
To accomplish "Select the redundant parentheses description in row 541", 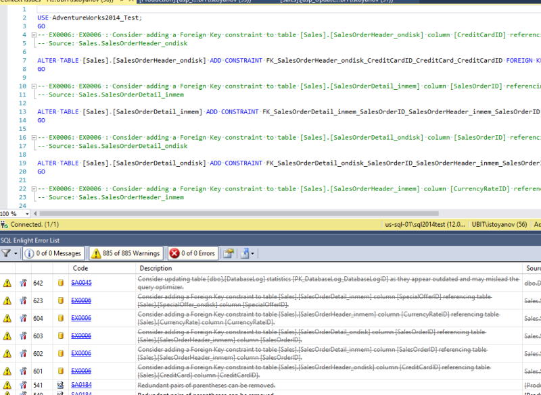I will point(206,385).
